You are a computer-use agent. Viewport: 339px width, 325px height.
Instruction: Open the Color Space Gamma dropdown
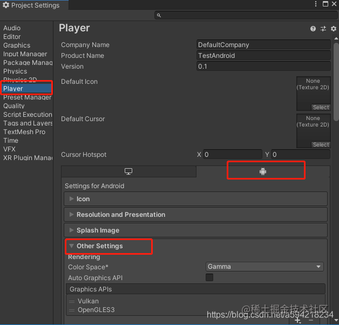265,267
